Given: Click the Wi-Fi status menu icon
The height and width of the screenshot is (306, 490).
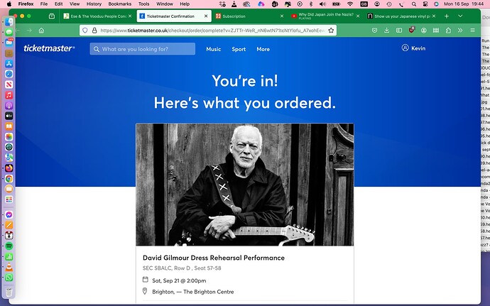Looking at the screenshot, I should coord(350,4).
